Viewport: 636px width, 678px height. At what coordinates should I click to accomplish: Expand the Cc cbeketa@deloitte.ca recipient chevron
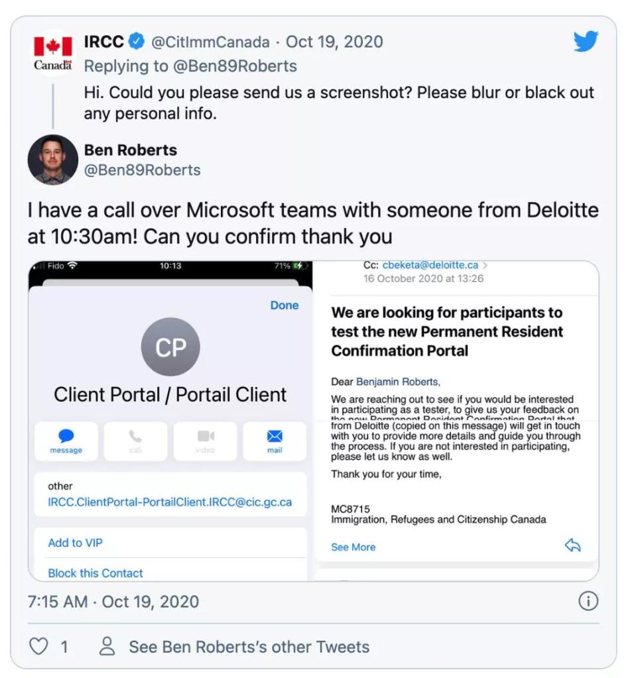tap(485, 265)
